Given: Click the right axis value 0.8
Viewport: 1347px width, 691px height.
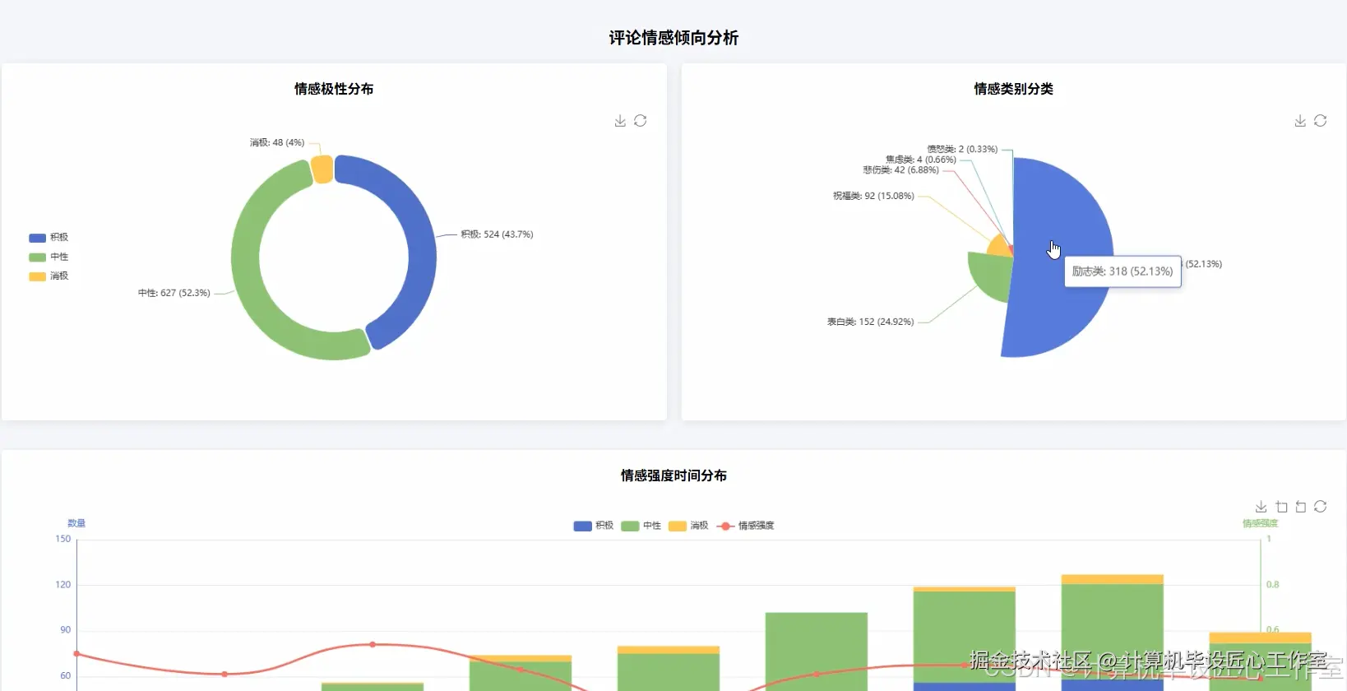Looking at the screenshot, I should (x=1273, y=585).
